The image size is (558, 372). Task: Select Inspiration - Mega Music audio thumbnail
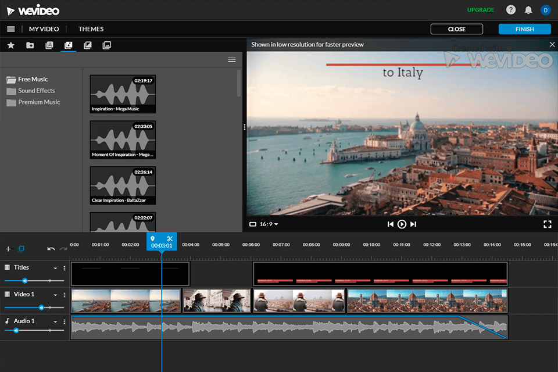click(123, 94)
